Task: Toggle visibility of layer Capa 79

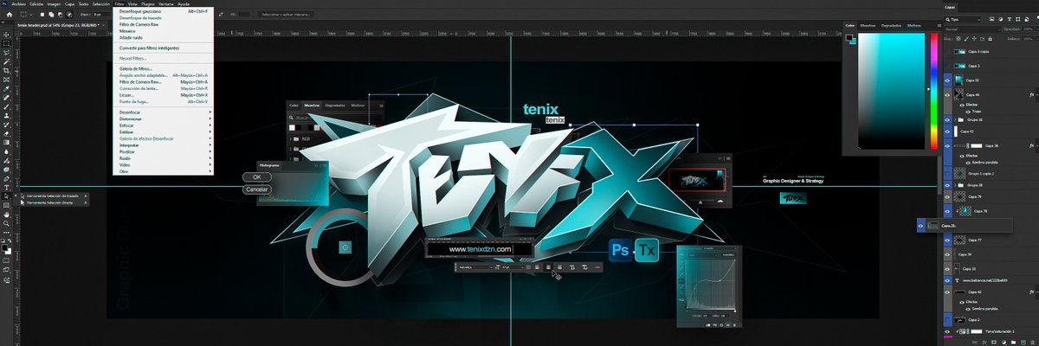Action: [946, 197]
